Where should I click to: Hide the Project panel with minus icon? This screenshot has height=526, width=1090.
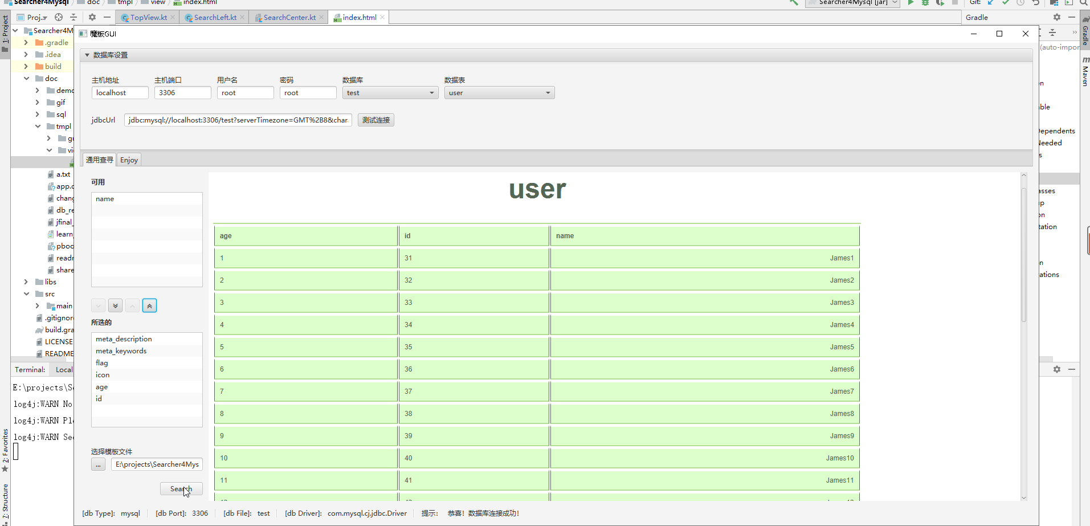tap(107, 17)
